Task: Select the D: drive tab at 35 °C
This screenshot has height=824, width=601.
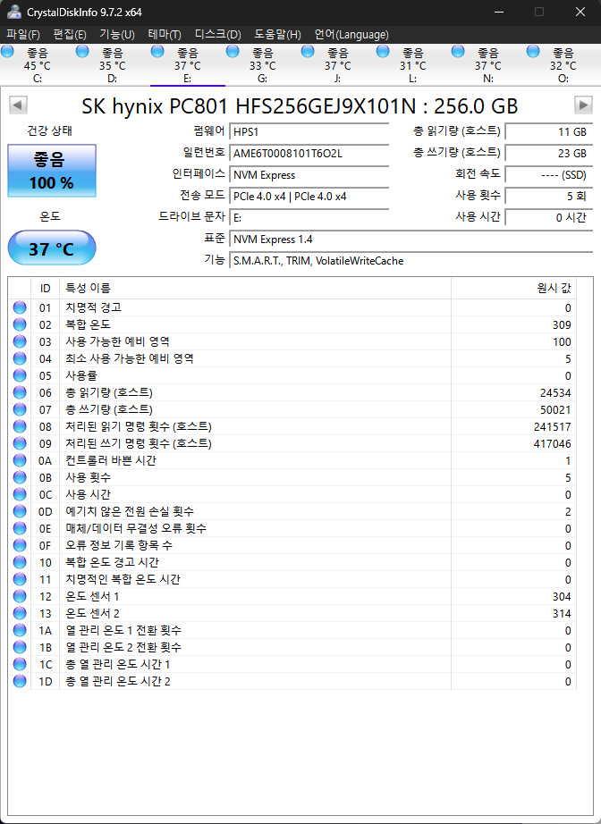Action: click(x=113, y=65)
